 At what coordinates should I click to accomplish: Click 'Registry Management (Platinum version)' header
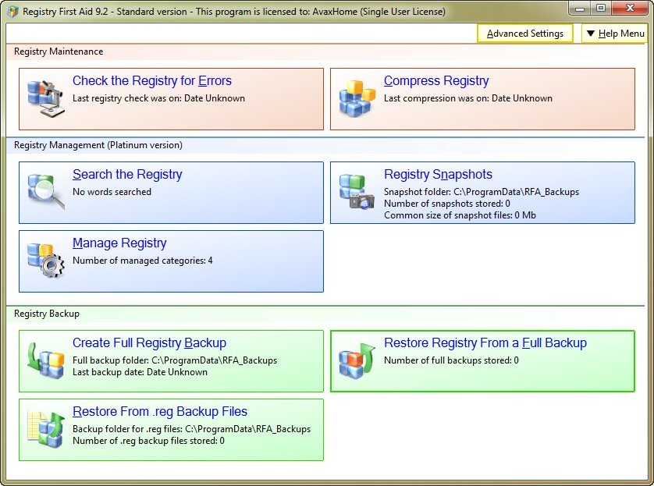98,145
